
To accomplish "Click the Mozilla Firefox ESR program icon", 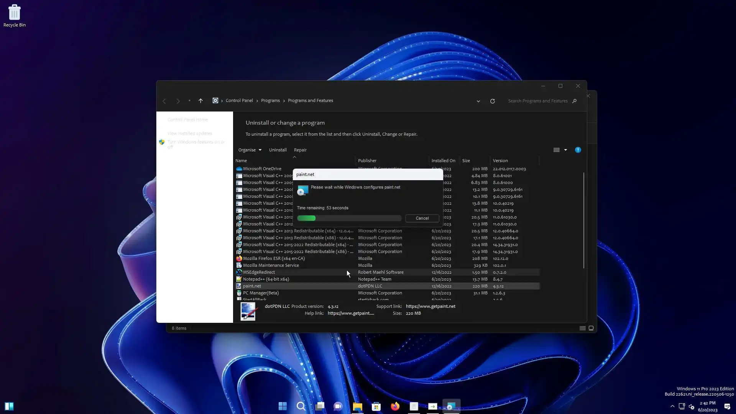I will coord(239,258).
